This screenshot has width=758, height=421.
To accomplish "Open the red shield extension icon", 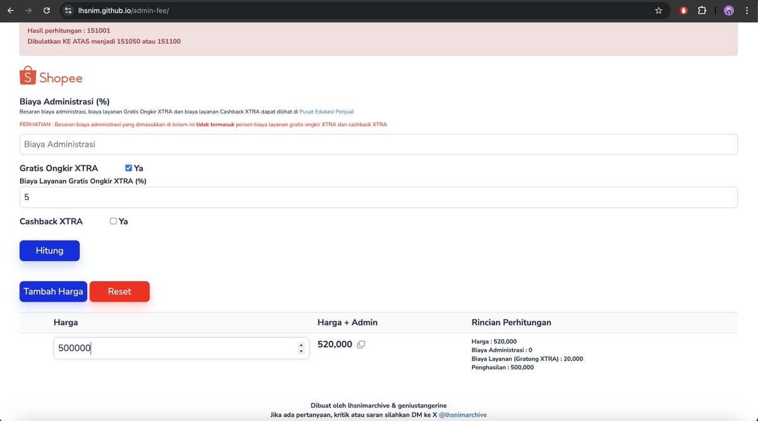I will tap(683, 11).
